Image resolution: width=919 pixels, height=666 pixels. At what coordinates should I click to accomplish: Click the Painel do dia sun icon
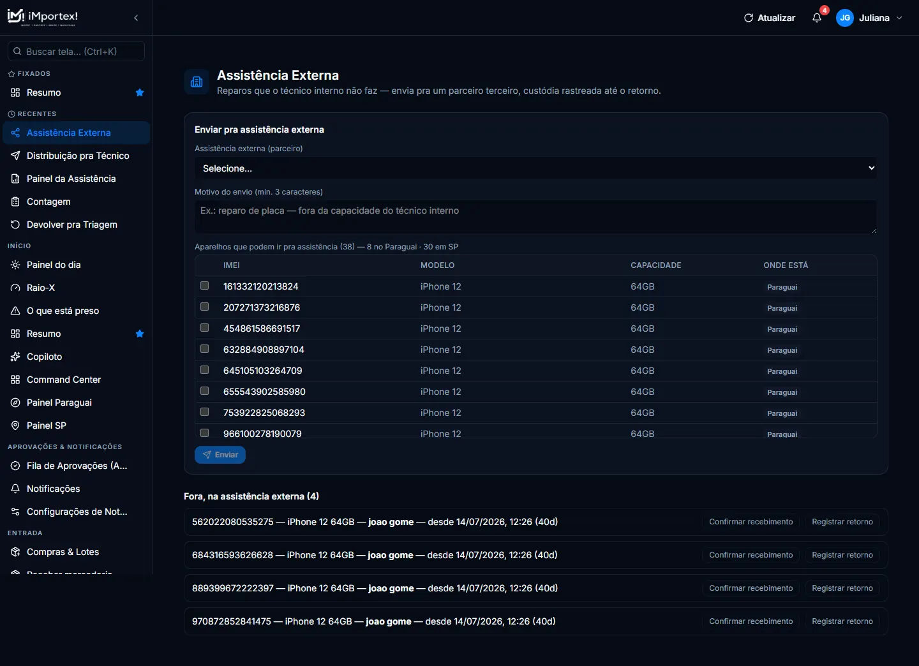pos(15,265)
